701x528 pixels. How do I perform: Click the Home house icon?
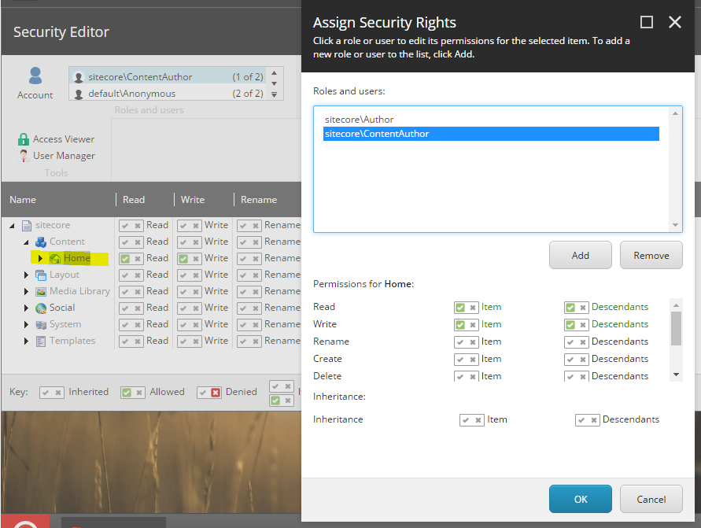[55, 258]
